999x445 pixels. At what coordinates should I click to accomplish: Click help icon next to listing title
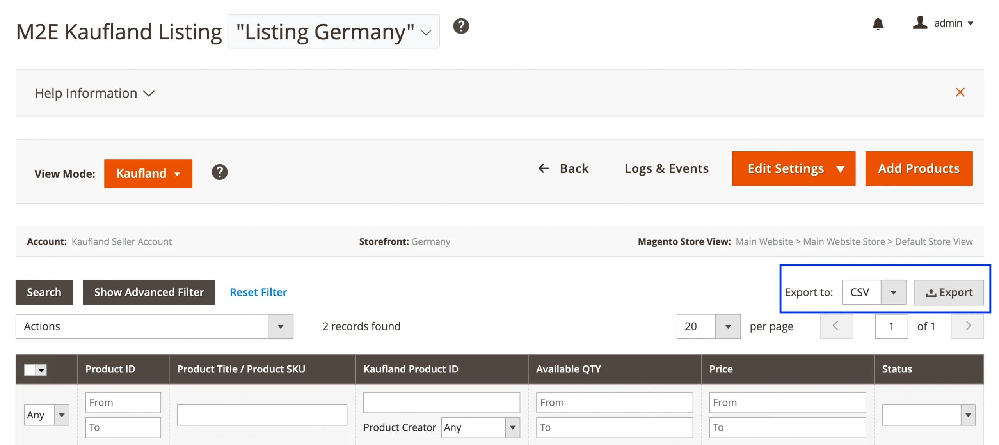pyautogui.click(x=460, y=26)
